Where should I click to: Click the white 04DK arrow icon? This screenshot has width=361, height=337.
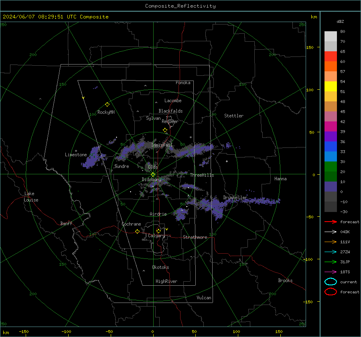pos(331,232)
